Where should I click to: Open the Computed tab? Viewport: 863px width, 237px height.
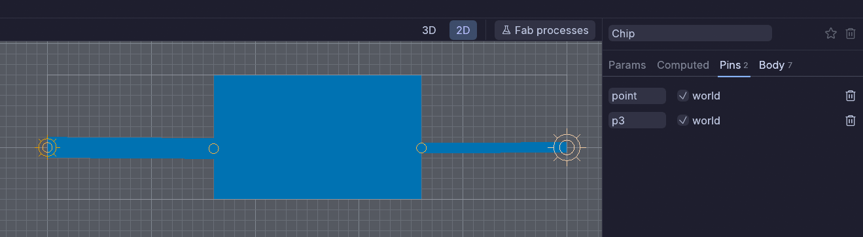point(683,65)
